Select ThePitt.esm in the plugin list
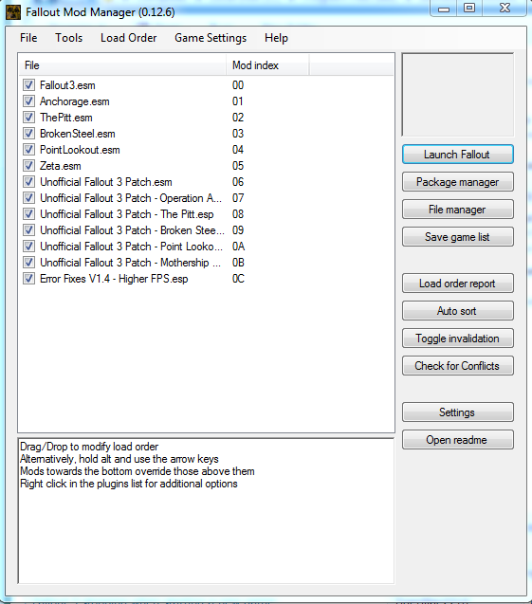This screenshot has height=604, width=532. click(x=65, y=118)
